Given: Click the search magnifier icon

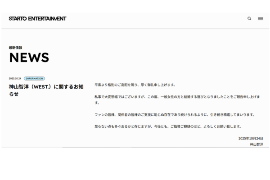Looking at the screenshot, I should (249, 18).
